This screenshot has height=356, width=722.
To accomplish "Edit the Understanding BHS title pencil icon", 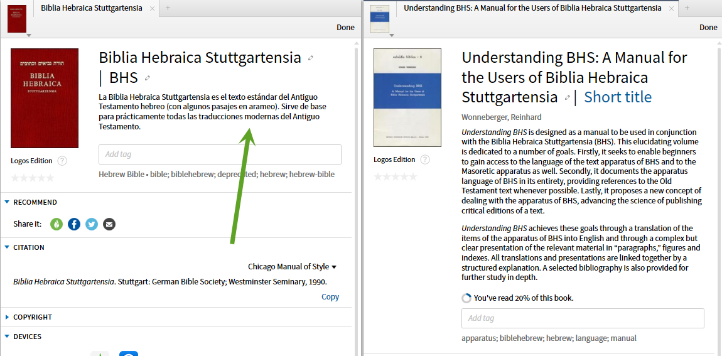I will click(x=568, y=98).
